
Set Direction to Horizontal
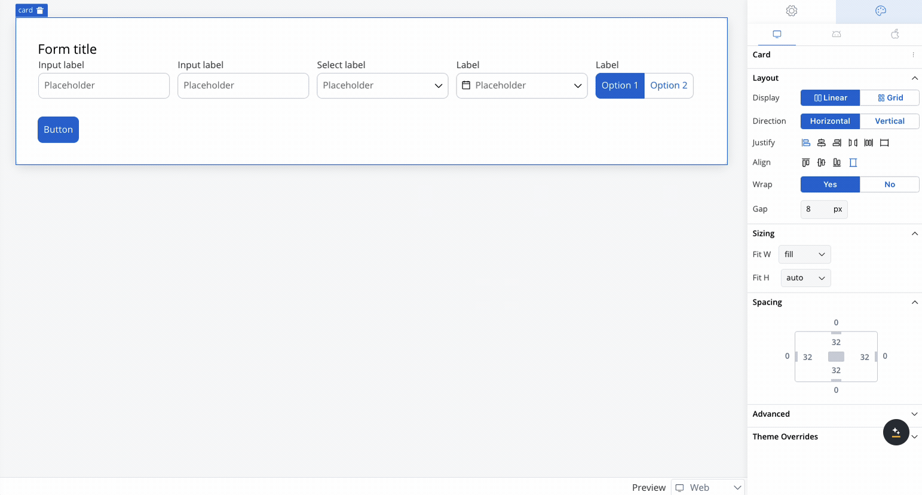click(x=831, y=121)
